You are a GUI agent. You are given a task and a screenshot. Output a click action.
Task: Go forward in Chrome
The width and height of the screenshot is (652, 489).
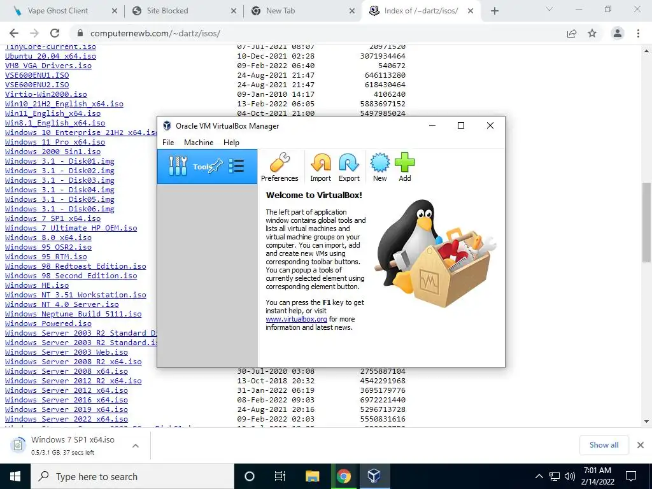tap(34, 33)
